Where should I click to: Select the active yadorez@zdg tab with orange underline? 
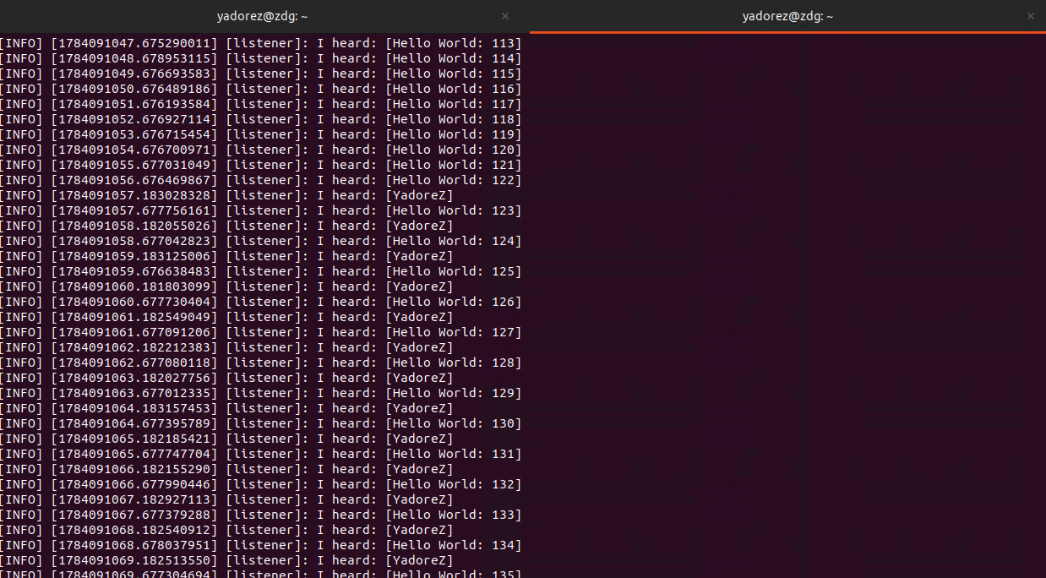tap(787, 16)
